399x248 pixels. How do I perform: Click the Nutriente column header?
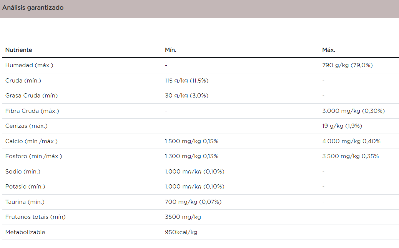18,50
